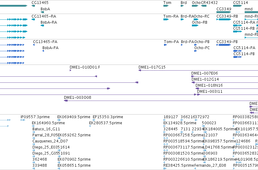Click the LD41768.5prime EST
This screenshot has height=170, width=258.
pyautogui.click(x=204, y=150)
